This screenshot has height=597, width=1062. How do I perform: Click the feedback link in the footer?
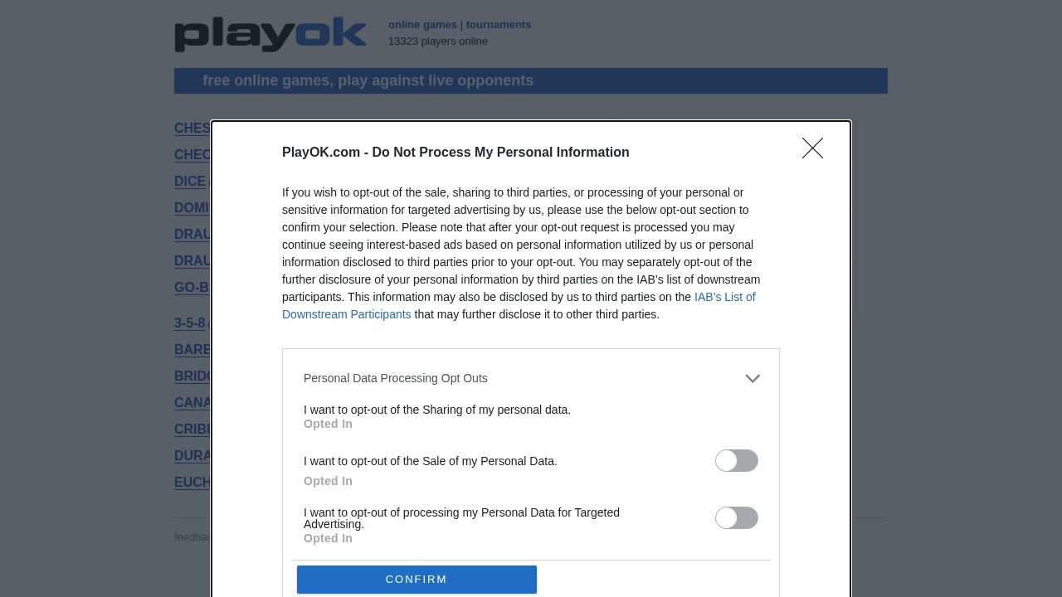tap(192, 537)
